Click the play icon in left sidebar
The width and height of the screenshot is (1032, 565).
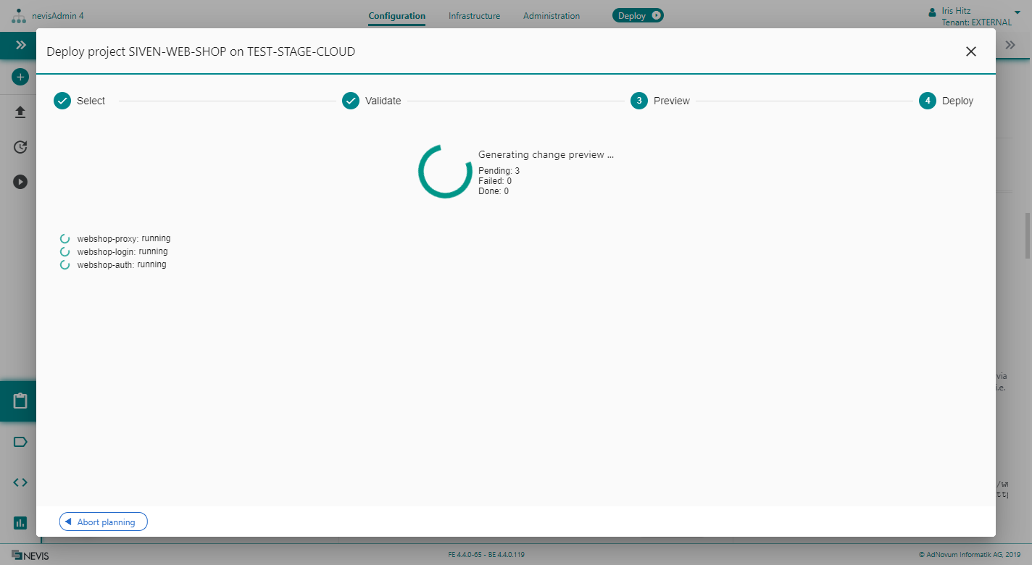click(20, 182)
